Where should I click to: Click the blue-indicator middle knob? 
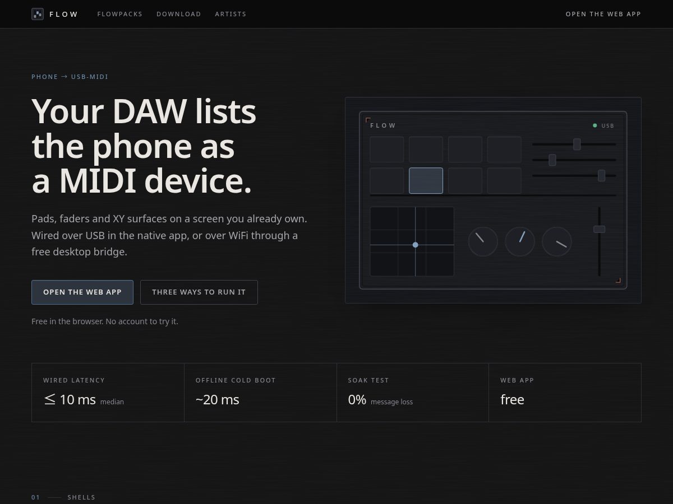tap(520, 241)
